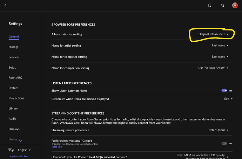Open the Profiles settings tab
The width and height of the screenshot is (242, 159).
tap(13, 88)
